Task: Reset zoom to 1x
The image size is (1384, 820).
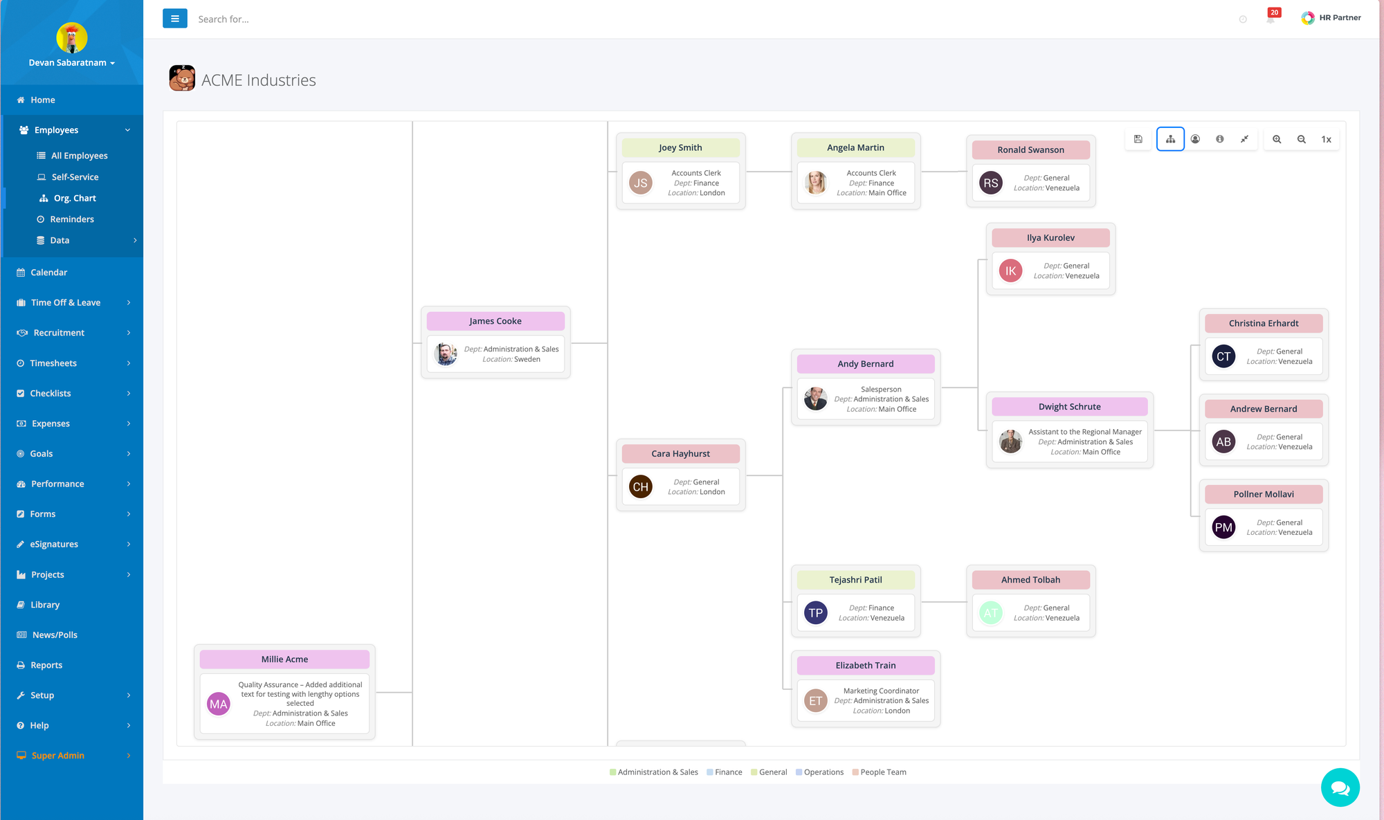Action: 1326,139
